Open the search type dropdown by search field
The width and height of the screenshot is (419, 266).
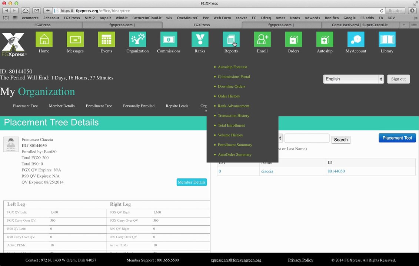280,138
